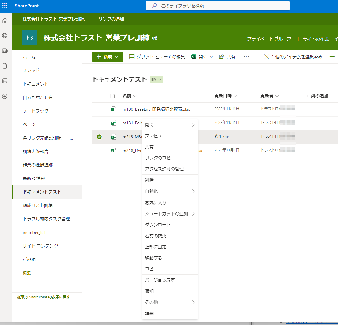Viewport: 338px width, 325px height.
Task: Click the Teams icon beside site title
Action: coord(154,38)
